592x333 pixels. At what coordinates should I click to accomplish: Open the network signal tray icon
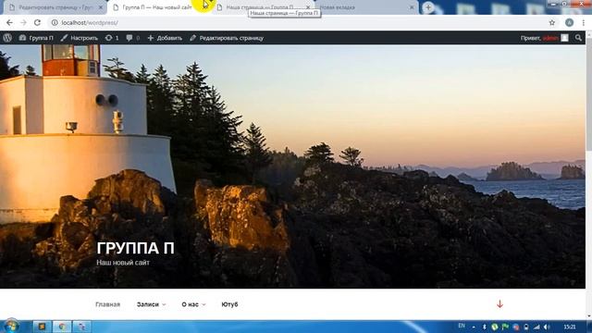coord(536,327)
